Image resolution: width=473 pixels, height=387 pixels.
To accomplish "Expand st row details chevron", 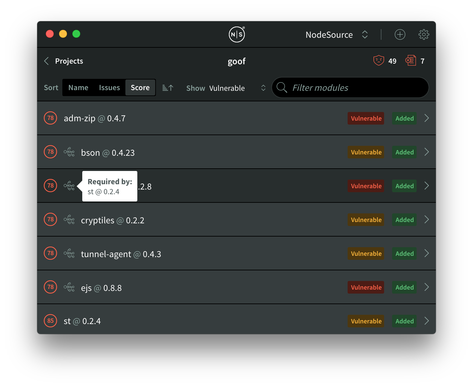I will [427, 321].
